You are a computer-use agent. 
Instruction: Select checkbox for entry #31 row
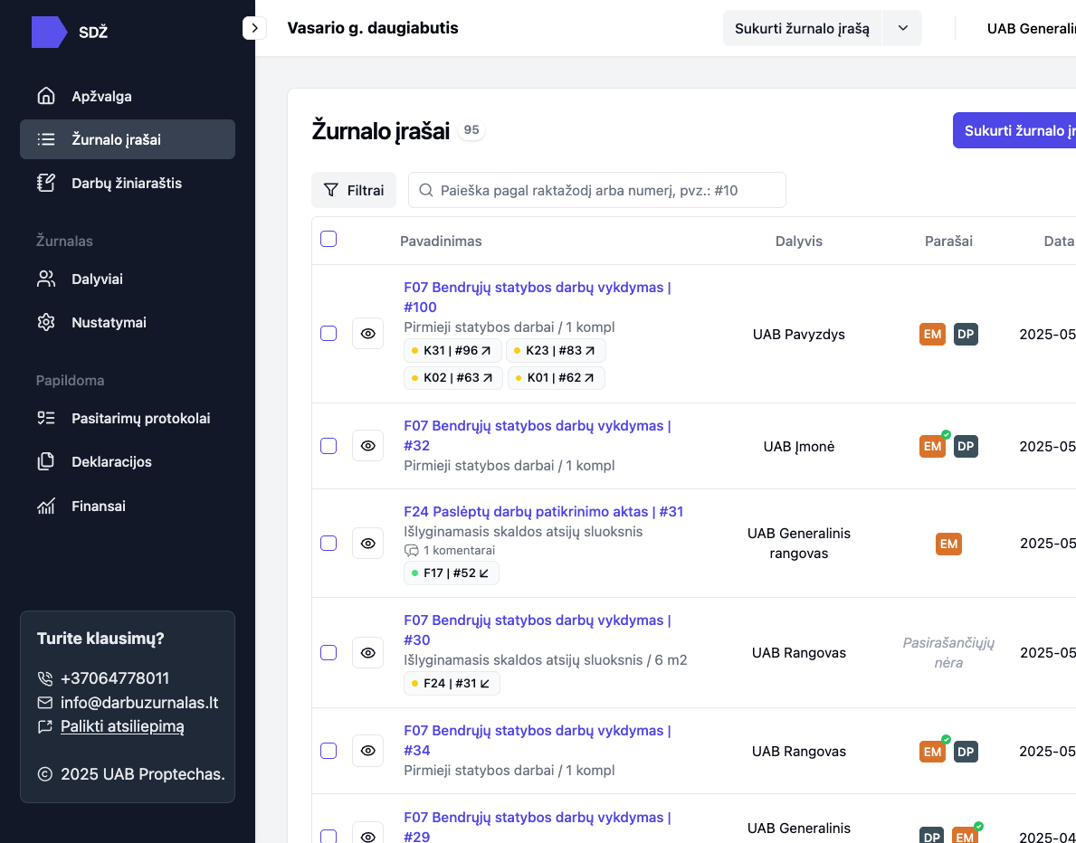tap(329, 543)
